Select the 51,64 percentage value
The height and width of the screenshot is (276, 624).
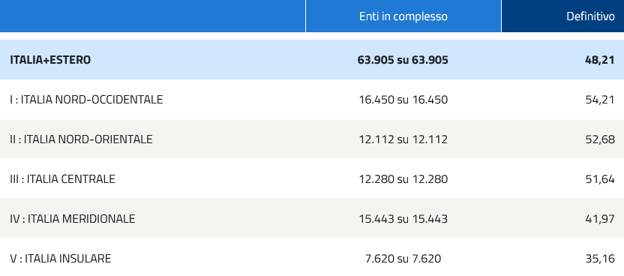[x=600, y=179]
